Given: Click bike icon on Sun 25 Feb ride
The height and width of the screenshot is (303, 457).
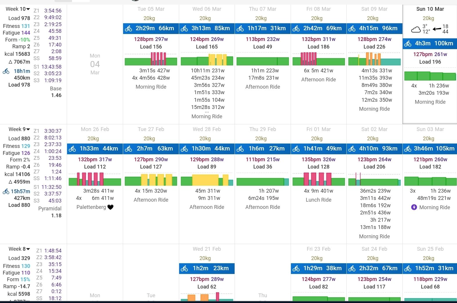Looking at the screenshot, I should (x=408, y=269).
